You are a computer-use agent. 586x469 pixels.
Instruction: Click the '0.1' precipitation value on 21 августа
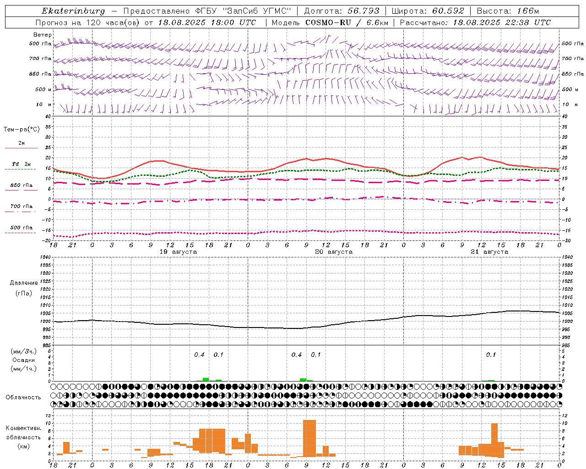click(x=491, y=355)
